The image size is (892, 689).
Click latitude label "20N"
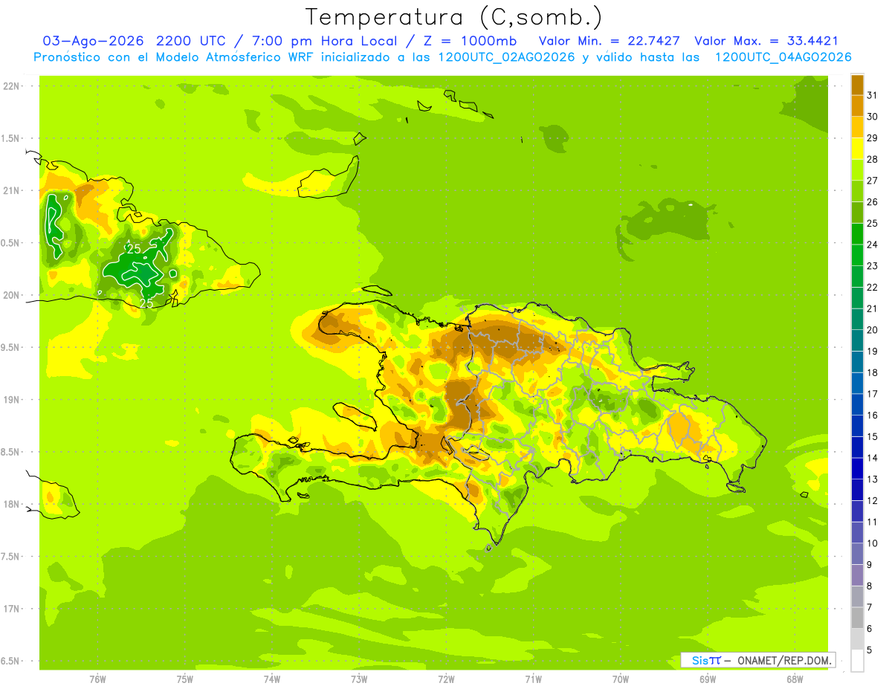tap(11, 295)
